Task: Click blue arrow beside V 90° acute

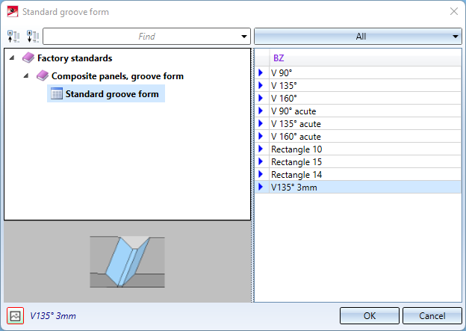Action: 261,111
